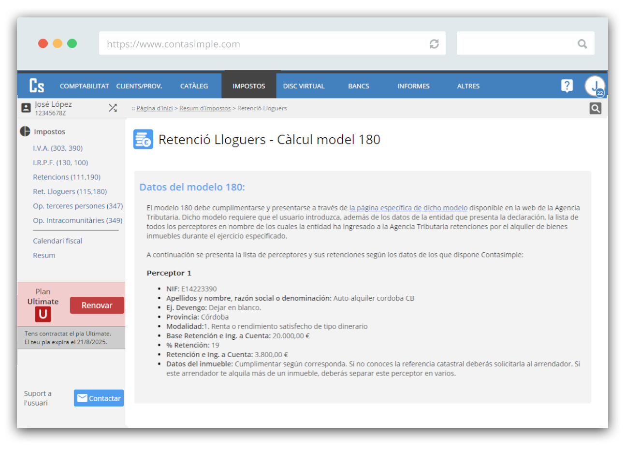The height and width of the screenshot is (449, 625).
Task: Open the CLIENTS/PROV. menu
Action: point(139,86)
